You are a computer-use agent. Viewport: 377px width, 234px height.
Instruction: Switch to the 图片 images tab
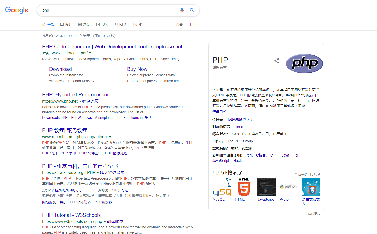pos(66,25)
